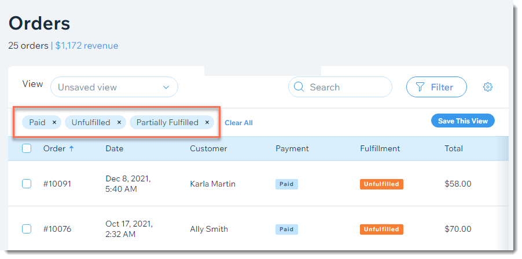Sort by the Customer column header

(x=208, y=148)
